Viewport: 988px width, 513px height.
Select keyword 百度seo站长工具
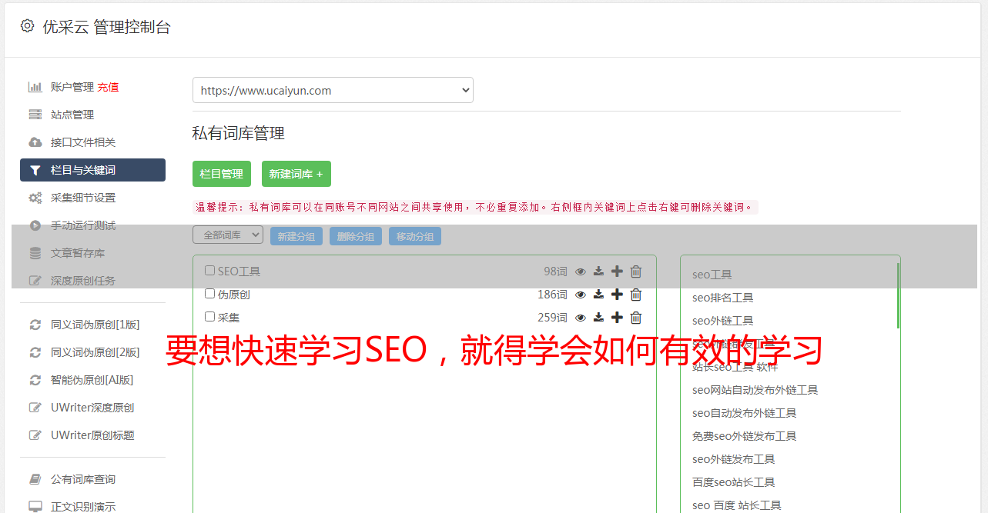[734, 482]
